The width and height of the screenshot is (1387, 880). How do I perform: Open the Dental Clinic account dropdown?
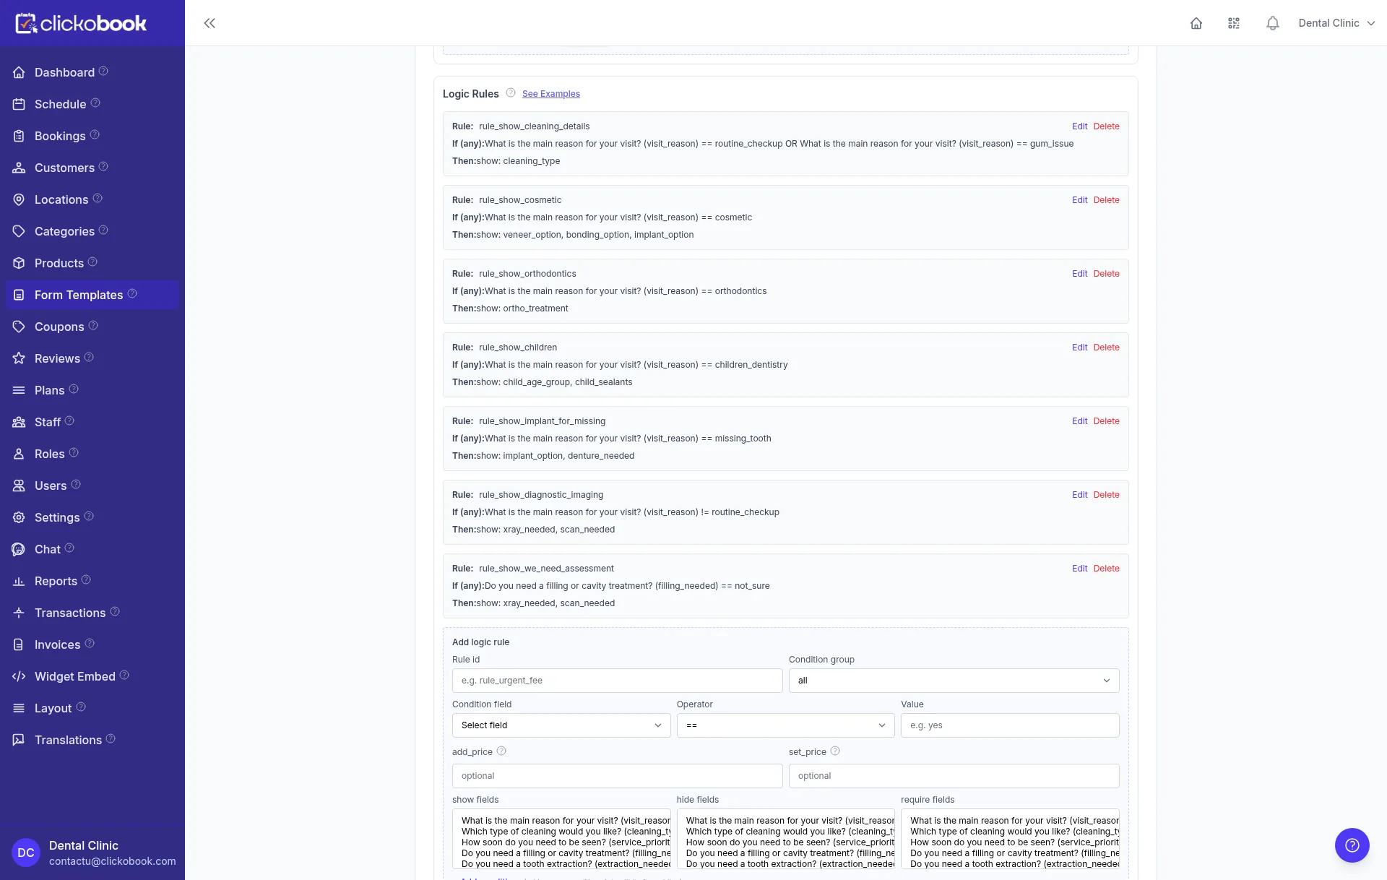[1336, 23]
